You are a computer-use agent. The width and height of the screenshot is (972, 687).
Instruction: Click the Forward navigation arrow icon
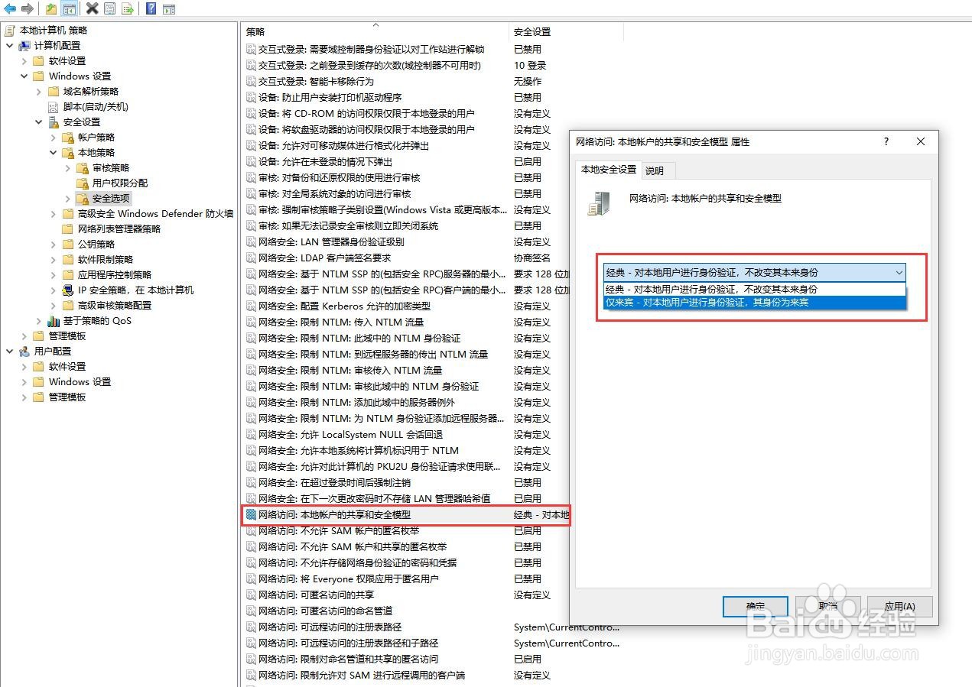(x=28, y=8)
